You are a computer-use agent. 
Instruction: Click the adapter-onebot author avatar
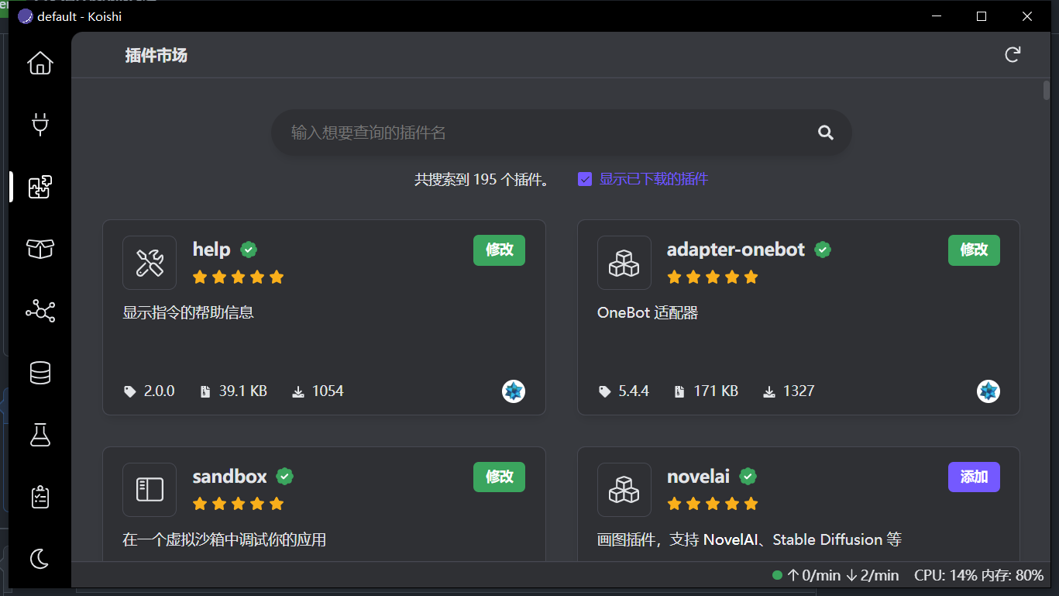[x=989, y=391]
